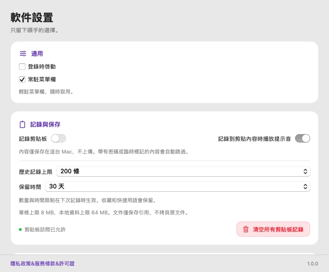Click the 記錄與保存 section heading
The image size is (329, 272).
point(45,125)
